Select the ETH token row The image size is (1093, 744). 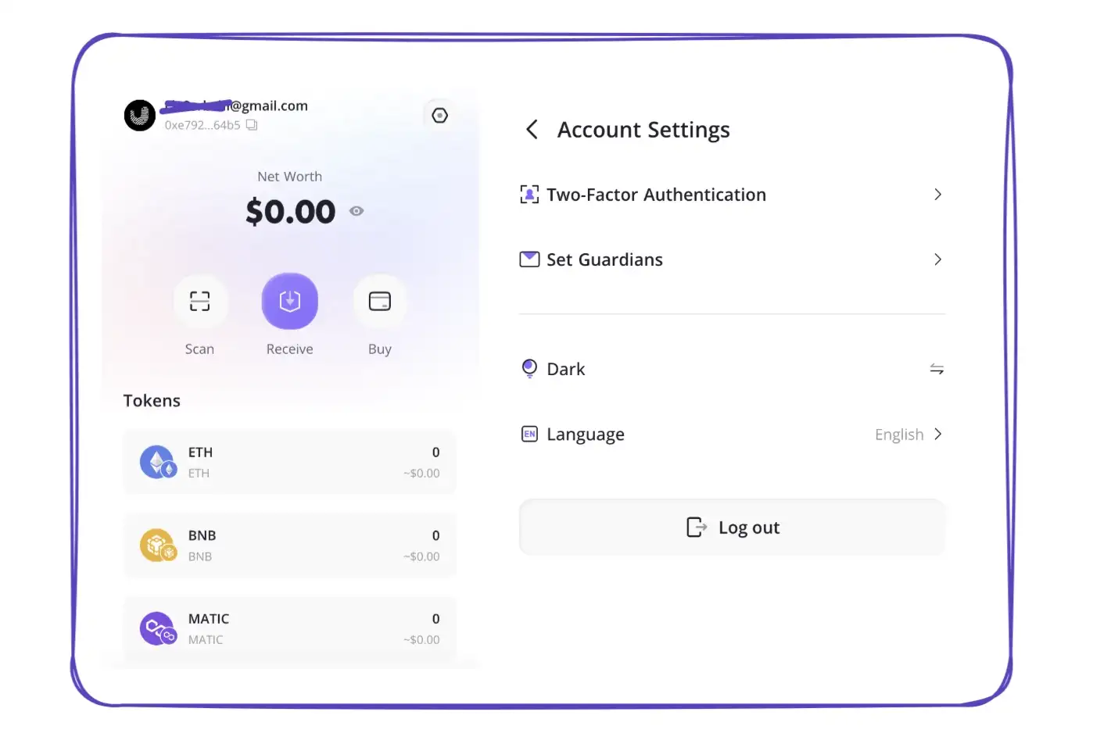pos(290,462)
